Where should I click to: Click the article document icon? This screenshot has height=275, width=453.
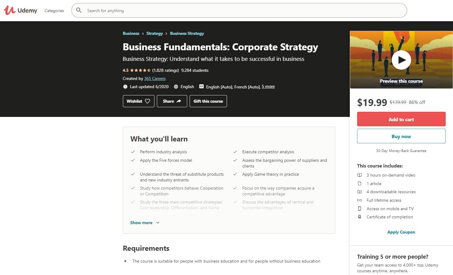[360, 184]
